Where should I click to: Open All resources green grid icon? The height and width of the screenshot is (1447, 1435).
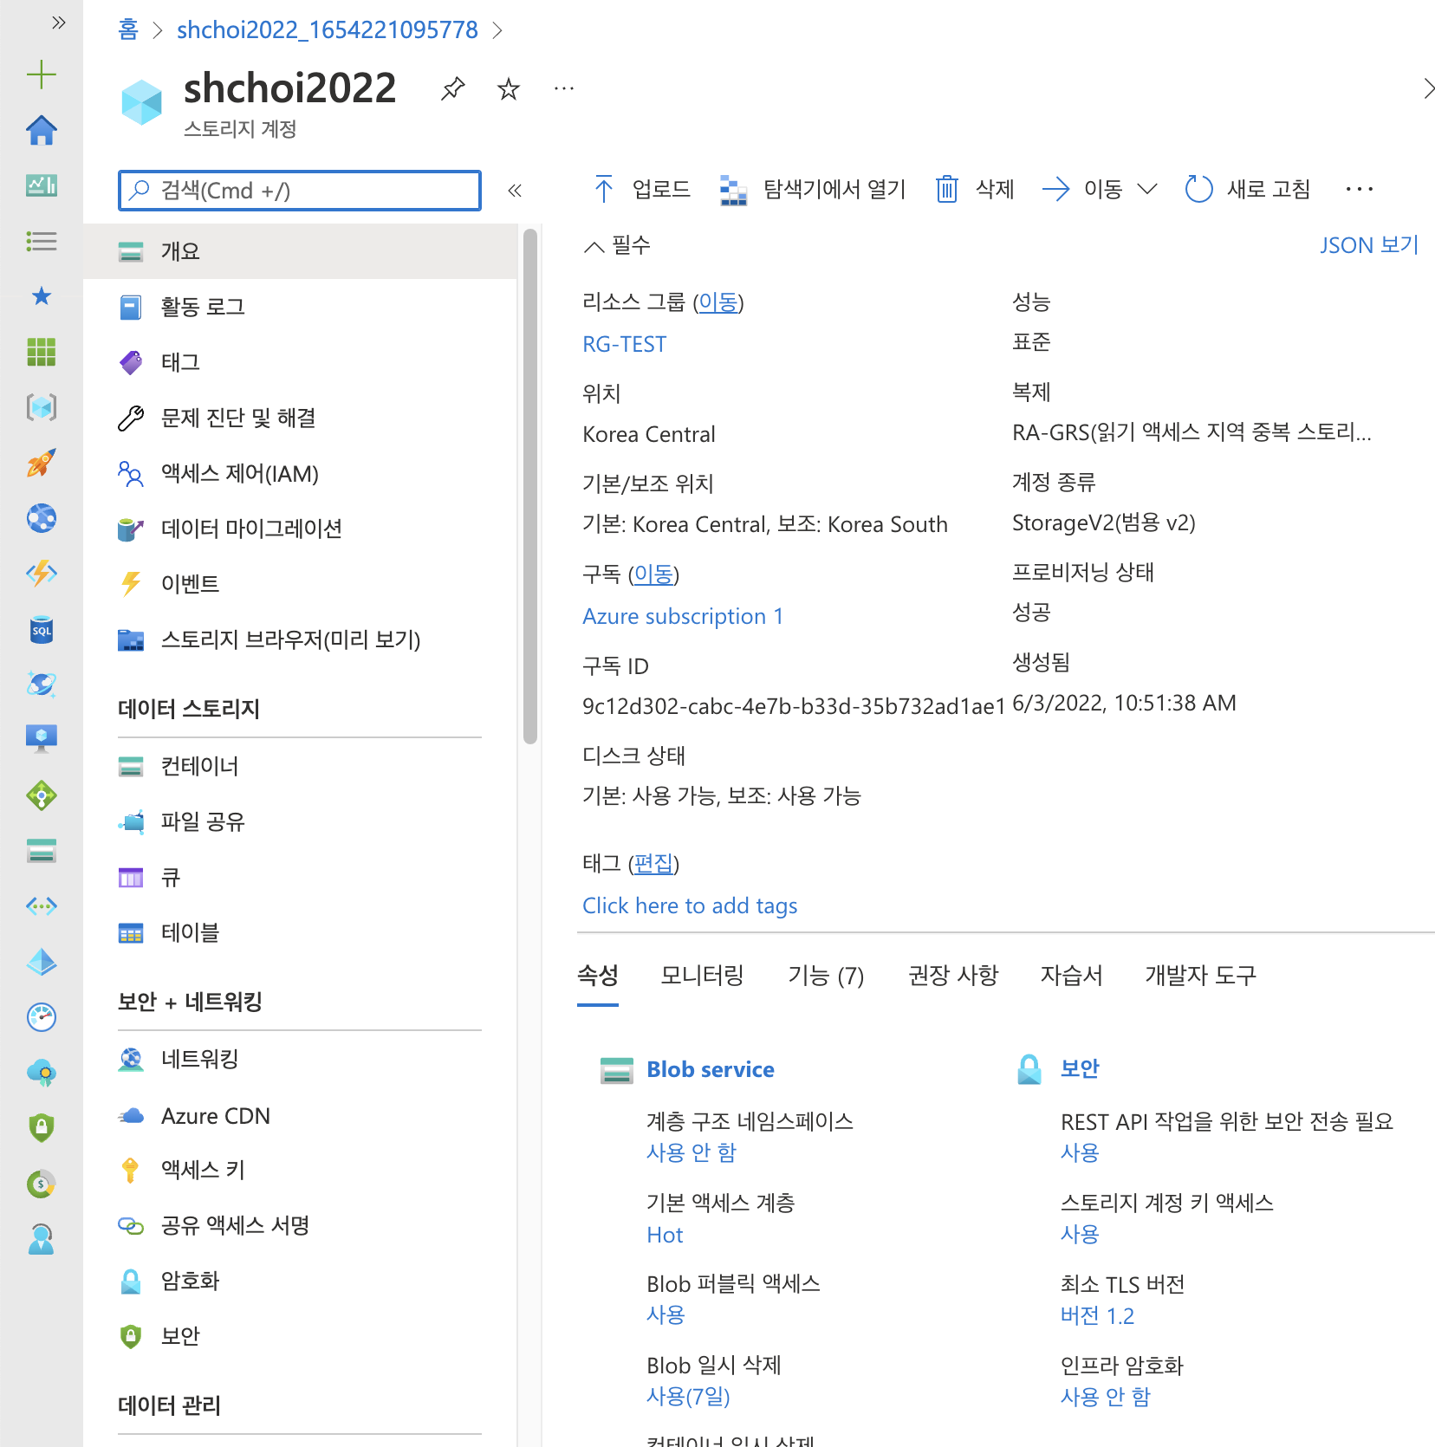coord(42,352)
